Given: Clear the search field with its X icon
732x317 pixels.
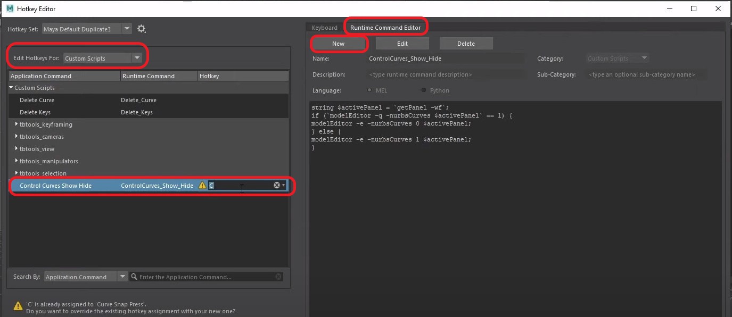Looking at the screenshot, I should 278,277.
